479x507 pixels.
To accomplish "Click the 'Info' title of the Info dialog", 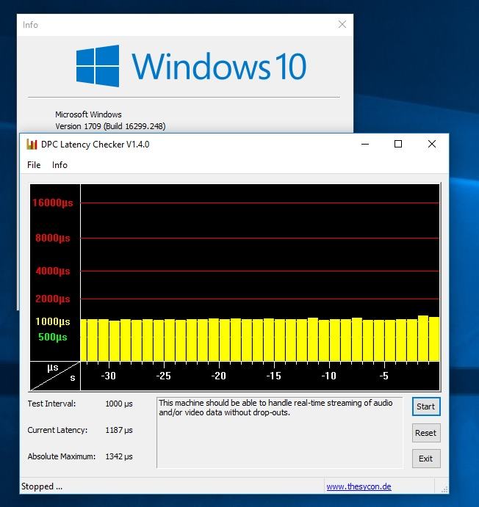I will click(x=30, y=25).
